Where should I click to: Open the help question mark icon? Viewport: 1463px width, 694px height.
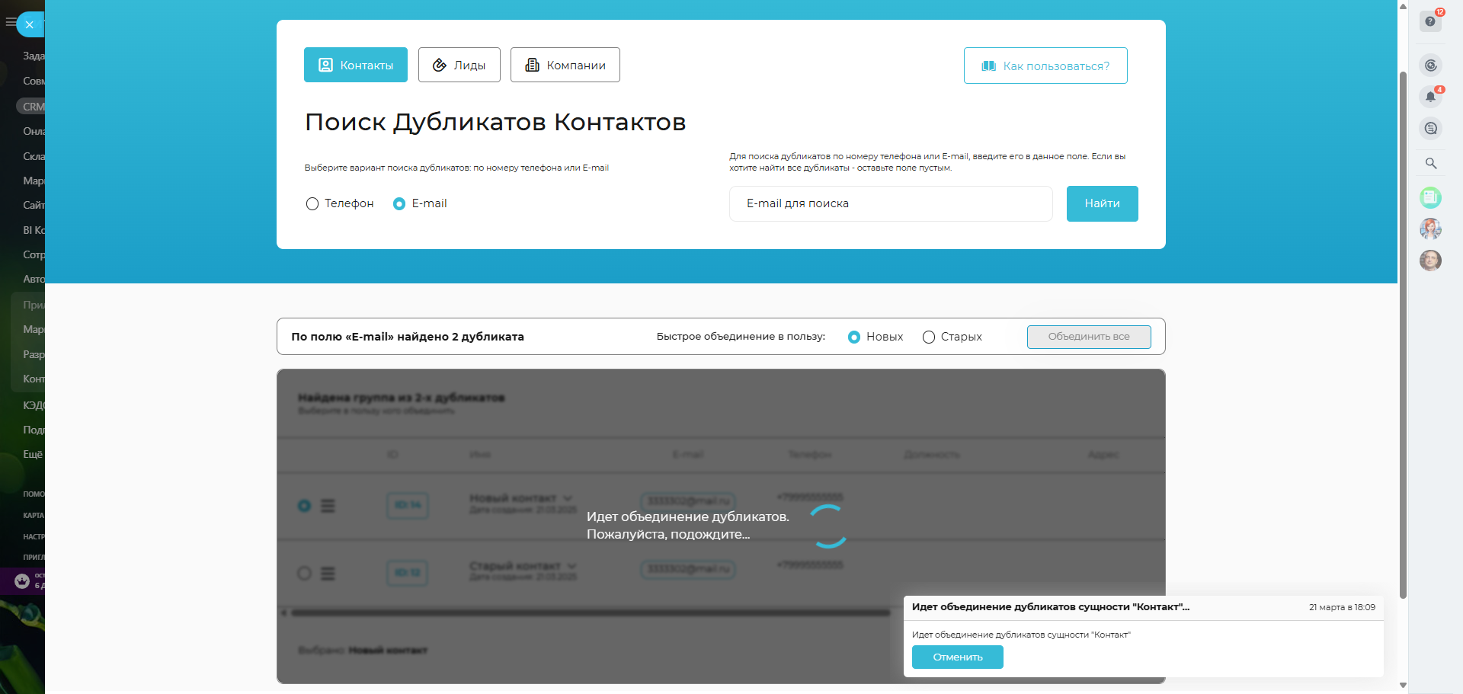1430,21
